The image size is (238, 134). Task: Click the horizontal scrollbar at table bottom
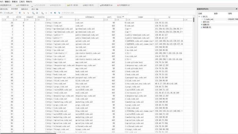pyautogui.click(x=28, y=133)
